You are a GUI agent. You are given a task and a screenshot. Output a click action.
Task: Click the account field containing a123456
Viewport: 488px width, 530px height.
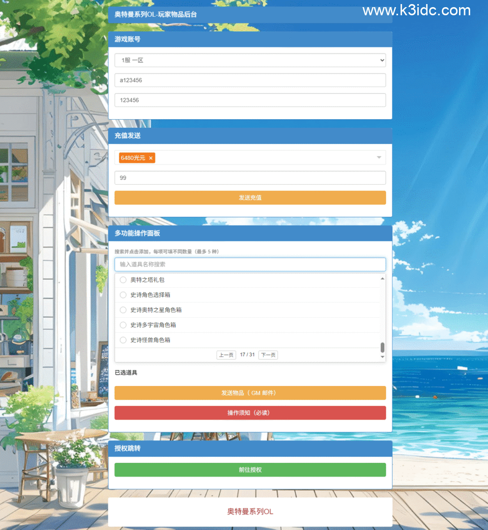click(250, 80)
